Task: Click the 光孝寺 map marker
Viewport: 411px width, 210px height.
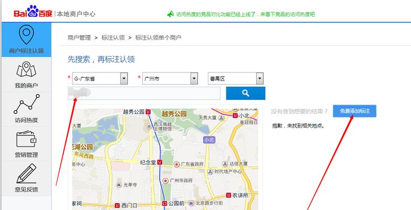Action: (x=119, y=185)
